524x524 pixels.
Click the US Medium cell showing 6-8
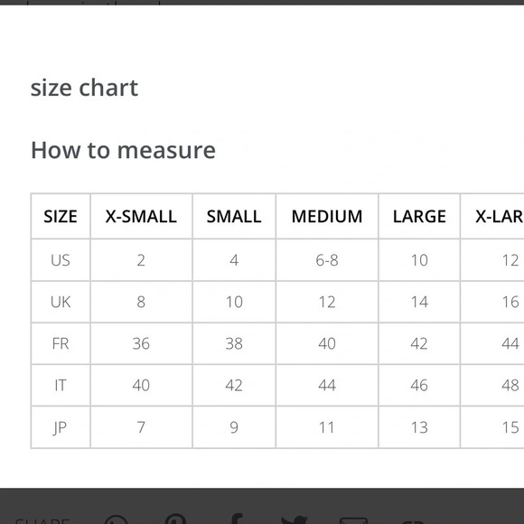(x=327, y=260)
